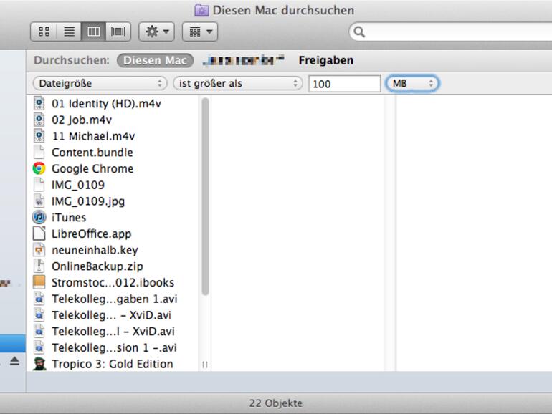552x414 pixels.
Task: Click the Telekolleg...l – XviD.avi icon
Action: [x=39, y=332]
